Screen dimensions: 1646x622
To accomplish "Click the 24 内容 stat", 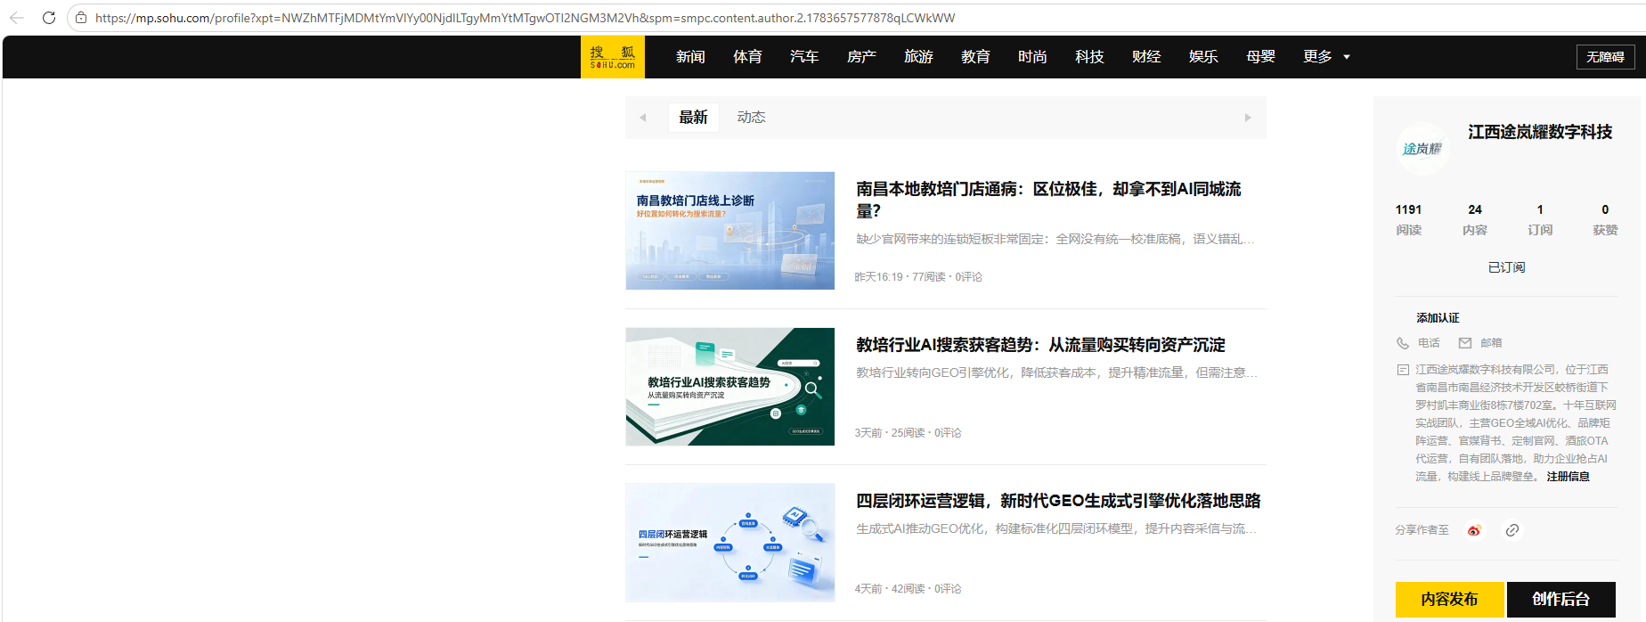I will tap(1475, 219).
